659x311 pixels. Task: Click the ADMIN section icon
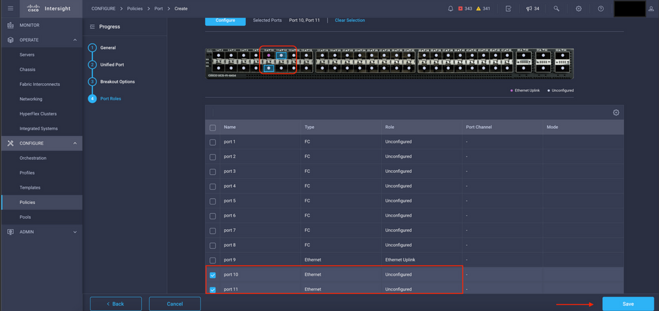(x=11, y=232)
